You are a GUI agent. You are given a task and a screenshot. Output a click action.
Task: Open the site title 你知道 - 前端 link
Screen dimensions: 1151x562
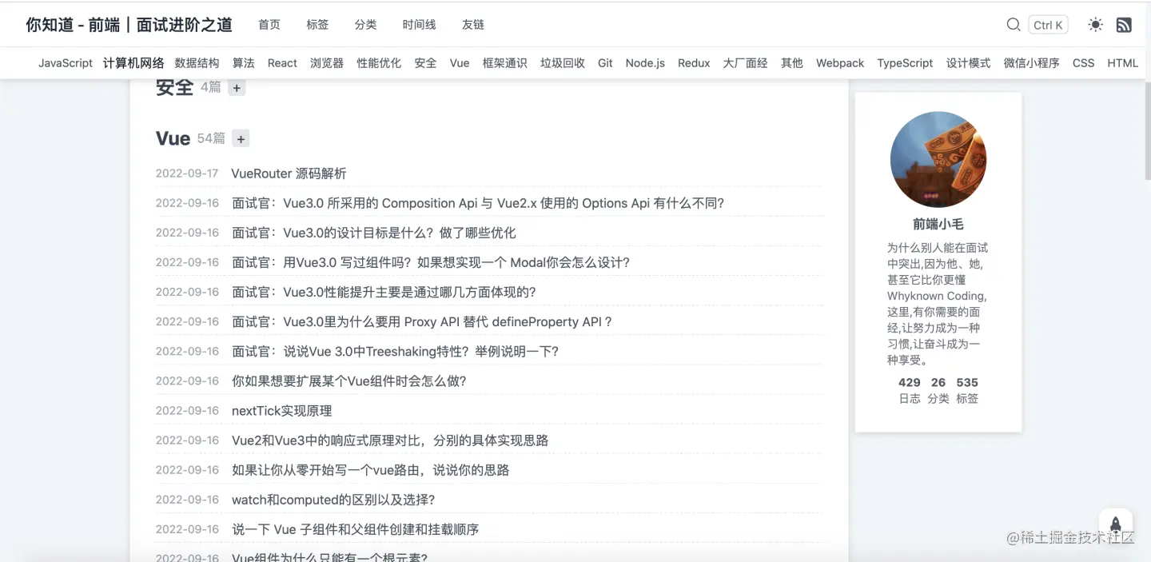point(129,25)
